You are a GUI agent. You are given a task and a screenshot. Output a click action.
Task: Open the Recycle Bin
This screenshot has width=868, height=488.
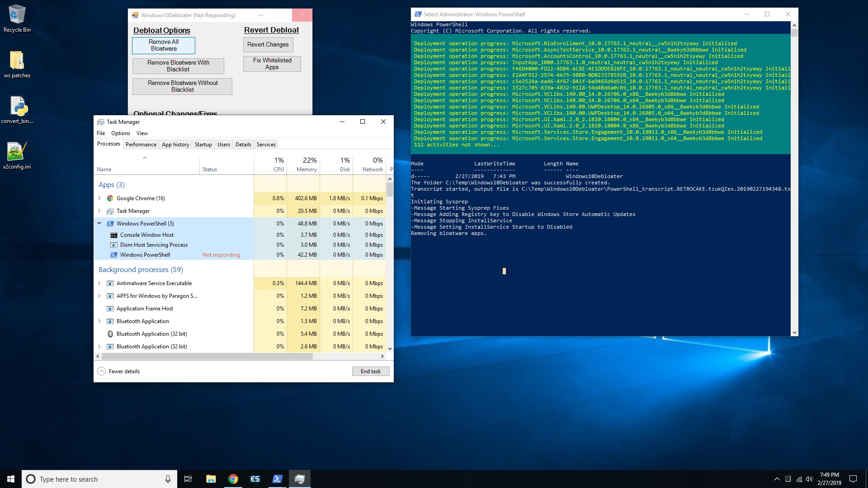[17, 16]
